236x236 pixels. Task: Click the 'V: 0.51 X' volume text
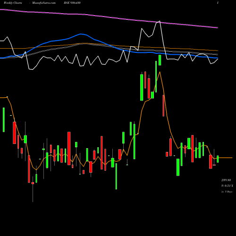click(x=227, y=186)
